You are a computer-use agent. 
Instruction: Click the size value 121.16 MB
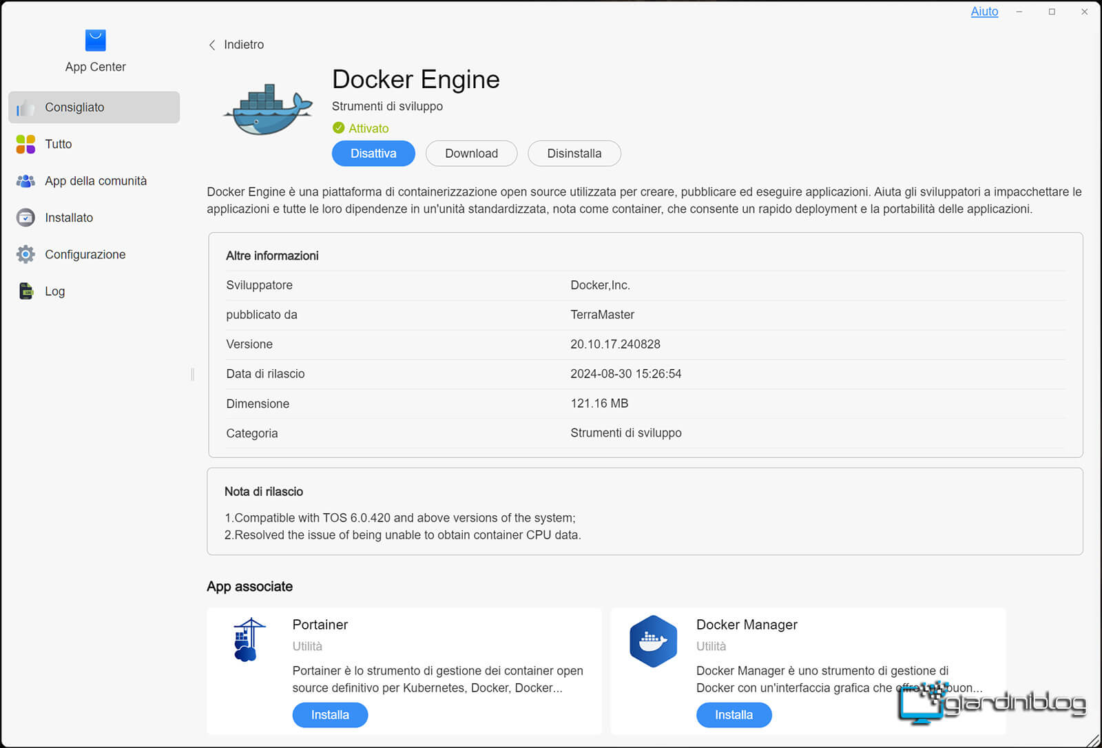(599, 404)
